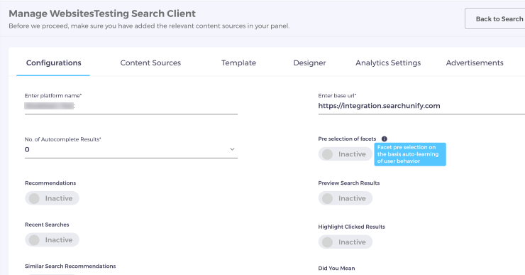525x275 pixels.
Task: Click the base url input field
Action: (x=421, y=106)
